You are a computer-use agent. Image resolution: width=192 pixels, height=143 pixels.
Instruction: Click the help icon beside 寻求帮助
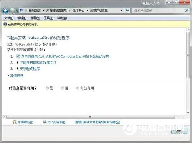pos(15,122)
